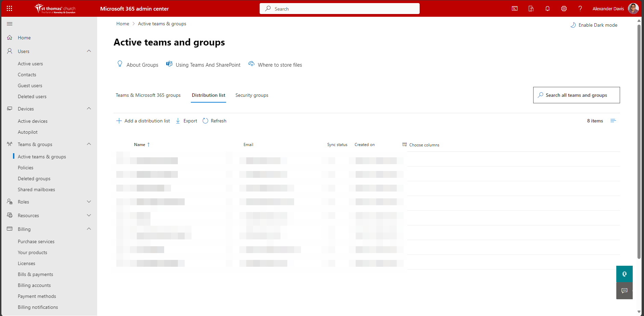Switch to Teams & Microsoft 365 groups tab
The image size is (644, 316).
pyautogui.click(x=148, y=95)
